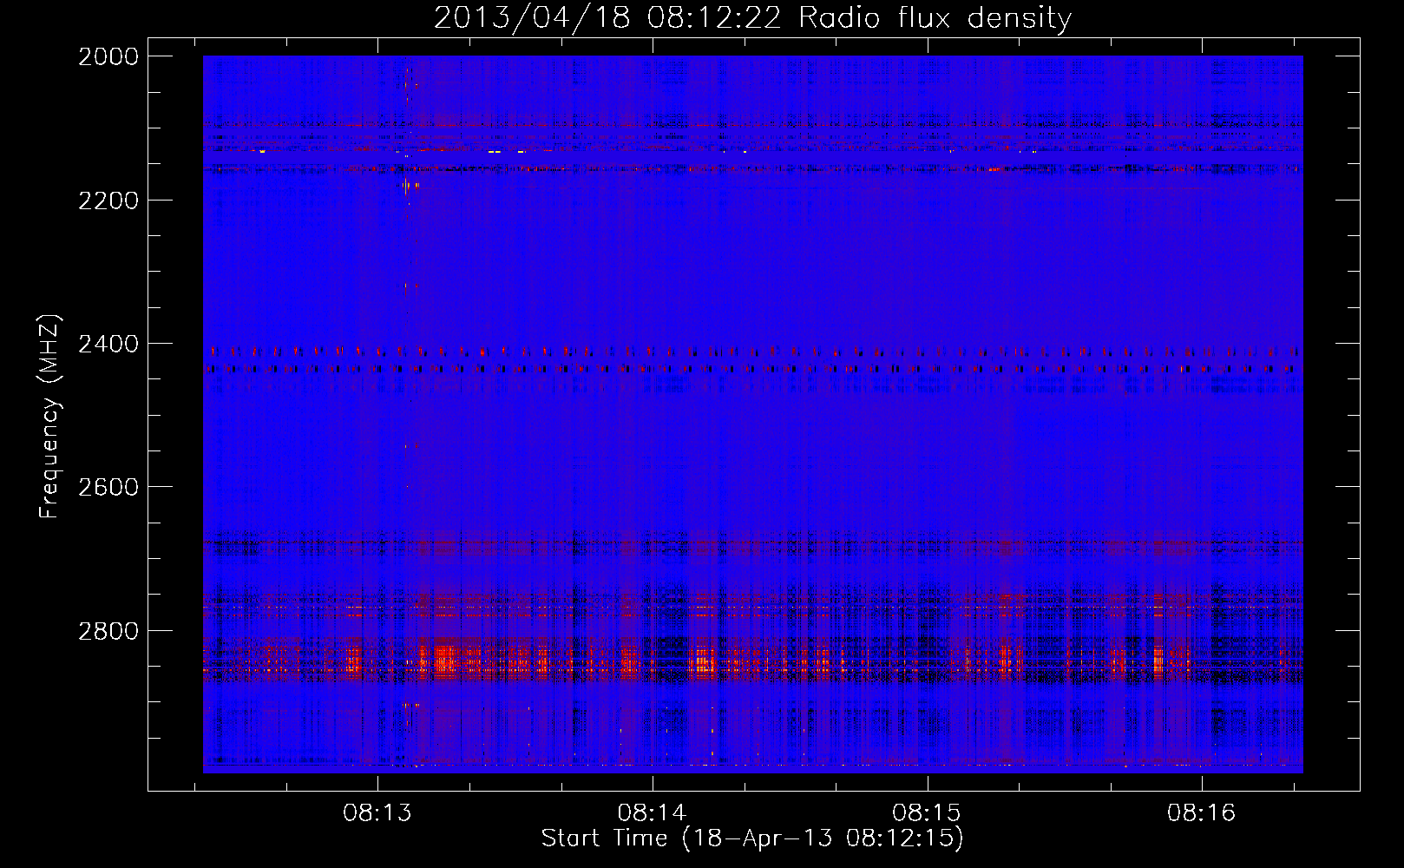The height and width of the screenshot is (868, 1404).
Task: Click the 08:15 time tick label
Action: click(928, 813)
